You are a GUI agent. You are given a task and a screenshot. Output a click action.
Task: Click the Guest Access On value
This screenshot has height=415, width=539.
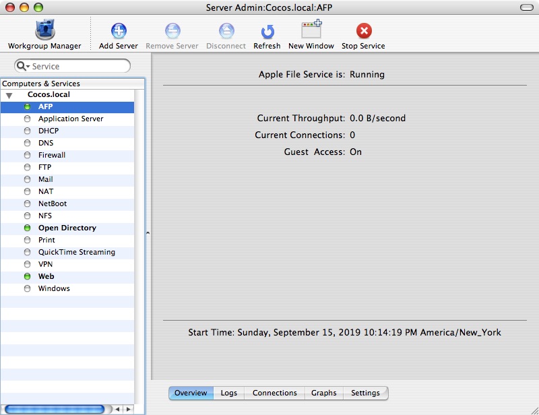356,152
